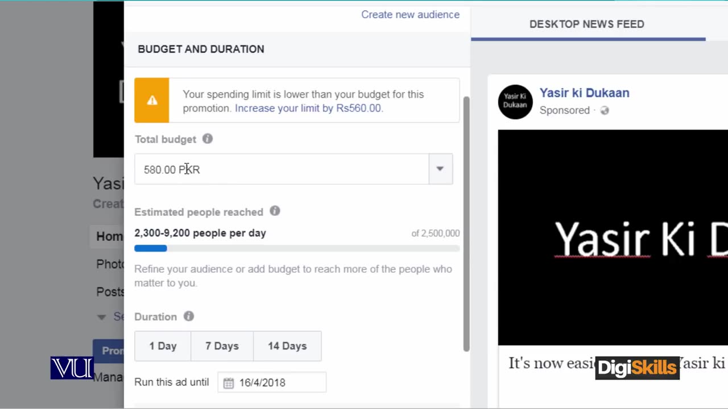This screenshot has height=409, width=728.
Task: Click the Total budget info icon
Action: pos(208,139)
